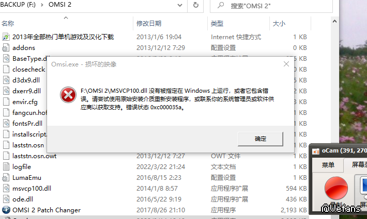Click the laststn.osn.owt file name
Viewport: 367px width, 219px height.
(34, 156)
